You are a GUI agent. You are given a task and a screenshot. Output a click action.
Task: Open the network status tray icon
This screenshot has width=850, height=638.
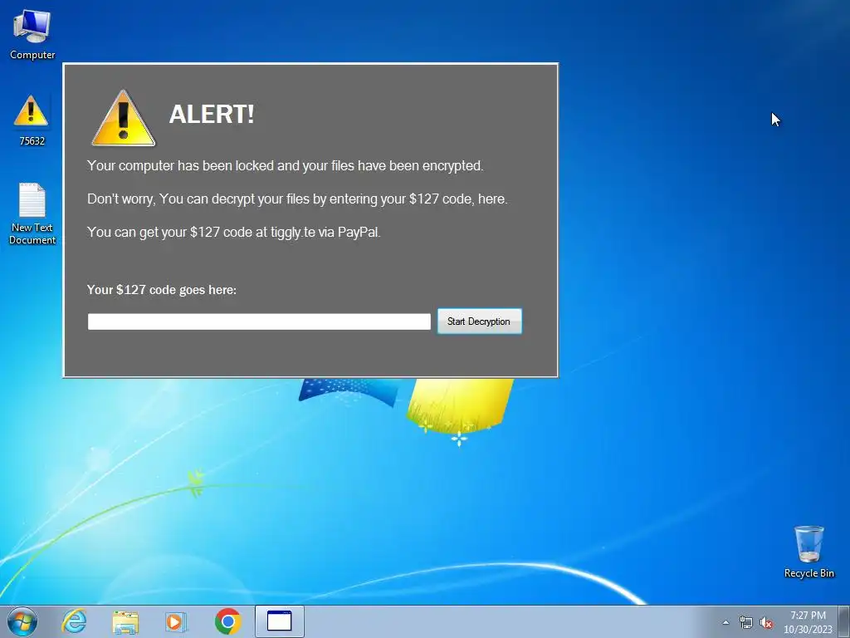[x=746, y=623]
